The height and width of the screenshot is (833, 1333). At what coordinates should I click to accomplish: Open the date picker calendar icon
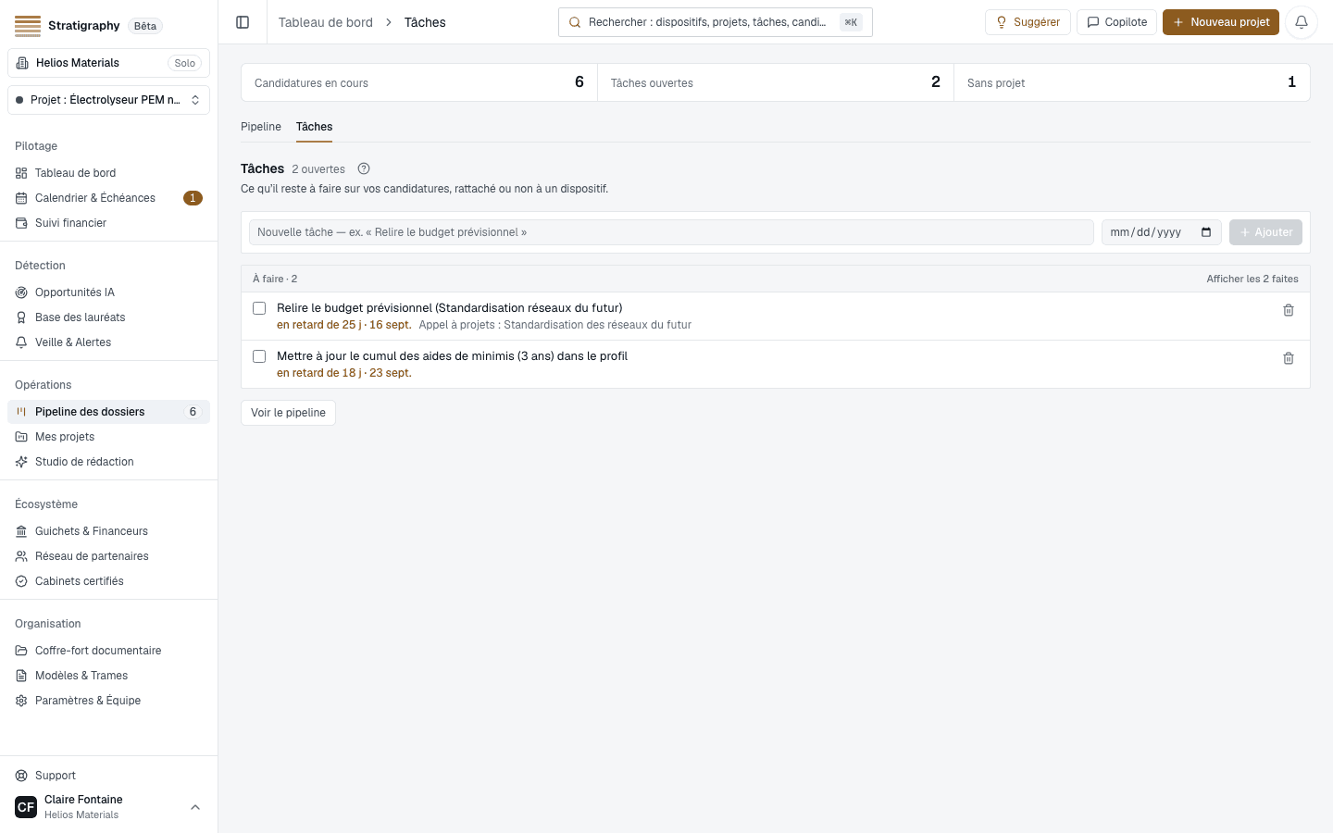pos(1206,232)
